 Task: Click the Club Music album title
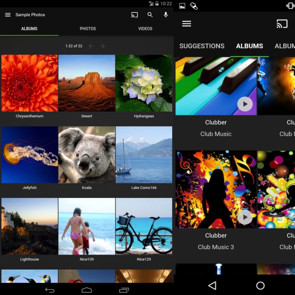216,134
